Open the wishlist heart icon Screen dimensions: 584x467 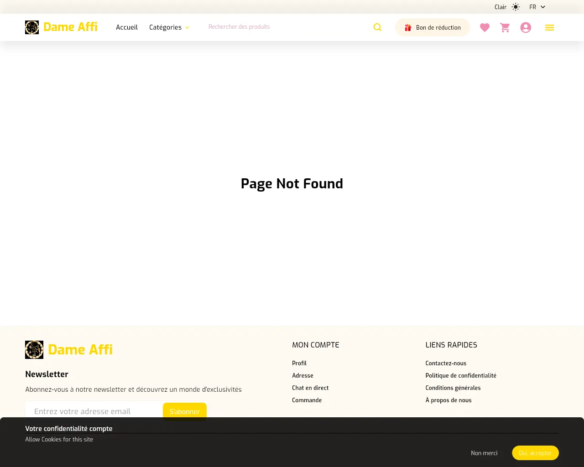pos(485,27)
